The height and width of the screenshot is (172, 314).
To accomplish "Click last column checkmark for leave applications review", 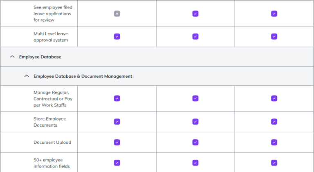I will pyautogui.click(x=274, y=13).
